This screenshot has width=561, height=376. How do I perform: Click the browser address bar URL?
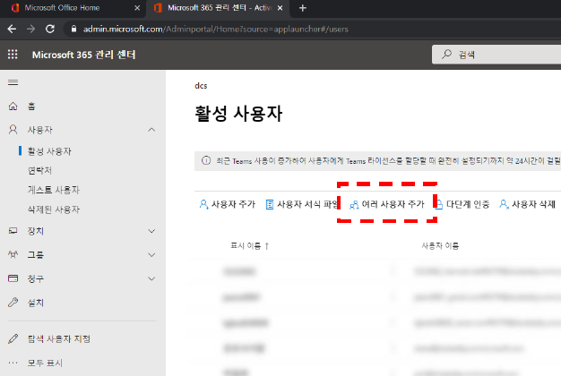(x=216, y=29)
